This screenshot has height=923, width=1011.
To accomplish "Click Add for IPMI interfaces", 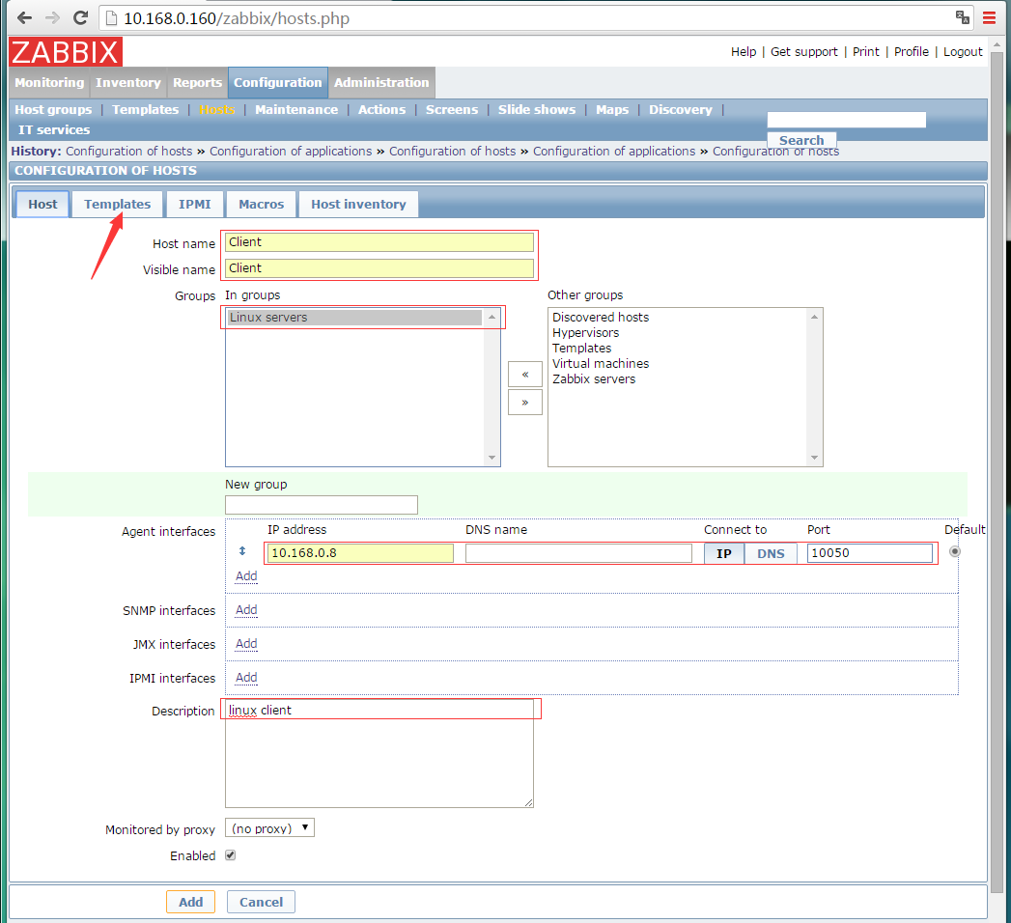I will click(246, 678).
